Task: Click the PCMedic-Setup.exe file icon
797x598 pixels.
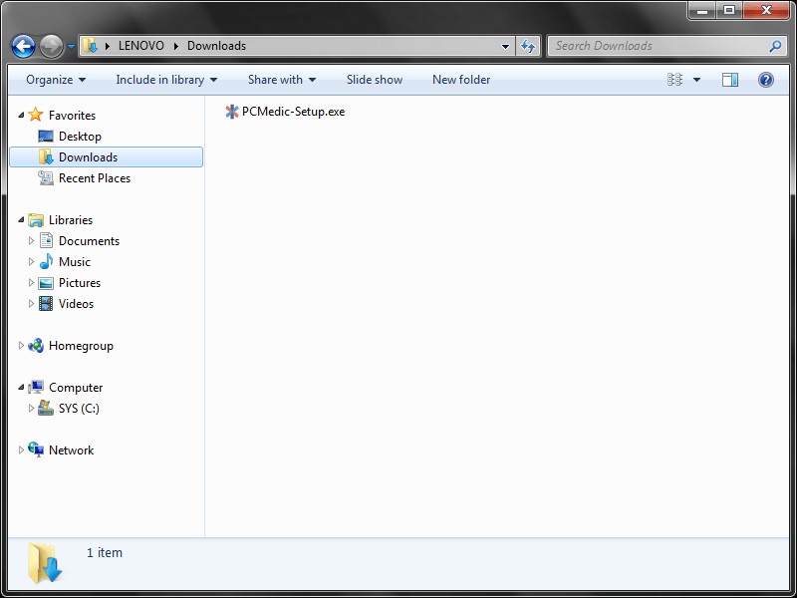Action: click(x=232, y=112)
